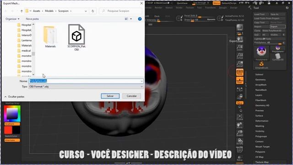Click Nova pasta to create folder
This screenshot has height=165, width=293.
(x=32, y=19)
